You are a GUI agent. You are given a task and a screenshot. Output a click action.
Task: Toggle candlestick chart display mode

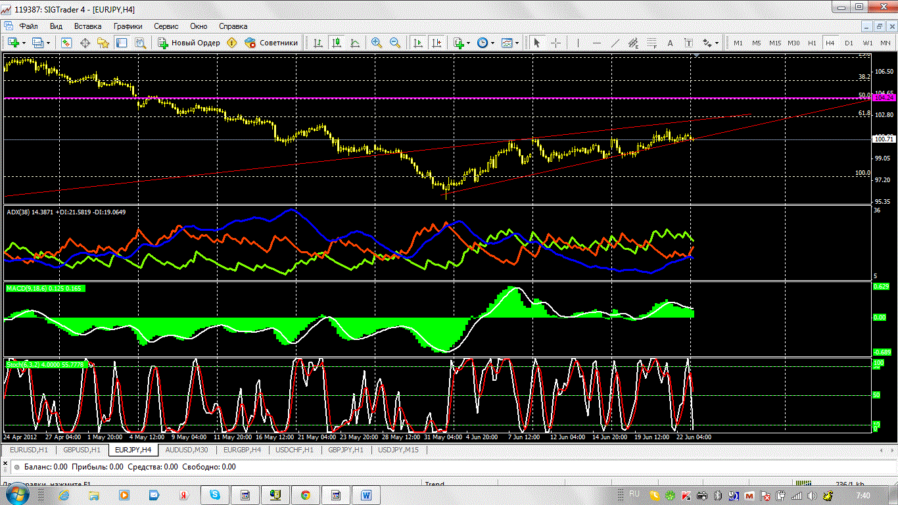(337, 43)
